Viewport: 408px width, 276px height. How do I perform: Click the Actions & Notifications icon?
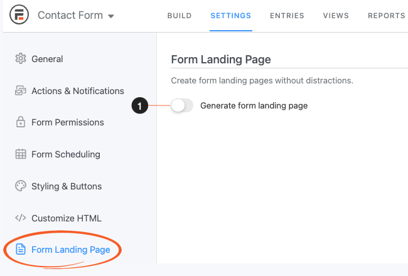click(x=20, y=91)
